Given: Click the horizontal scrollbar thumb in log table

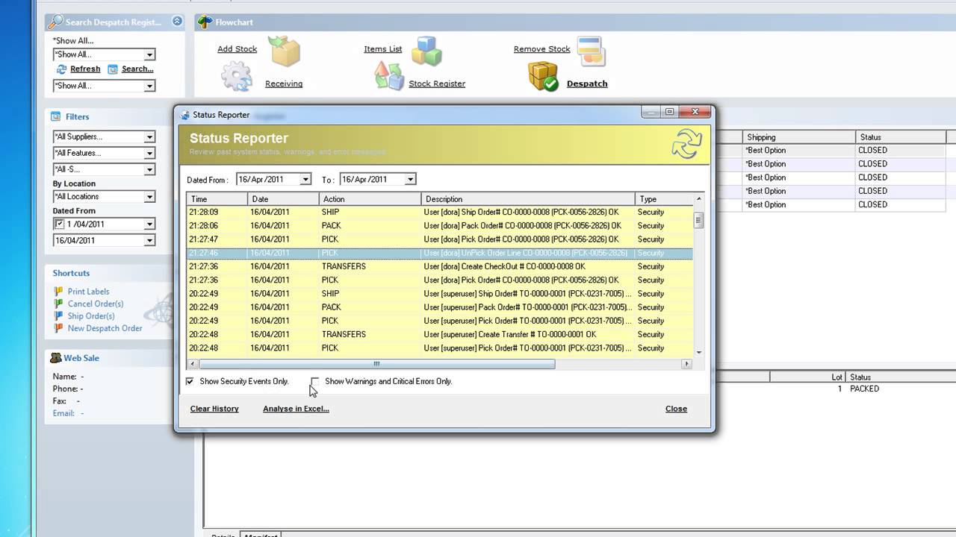Looking at the screenshot, I should point(376,364).
